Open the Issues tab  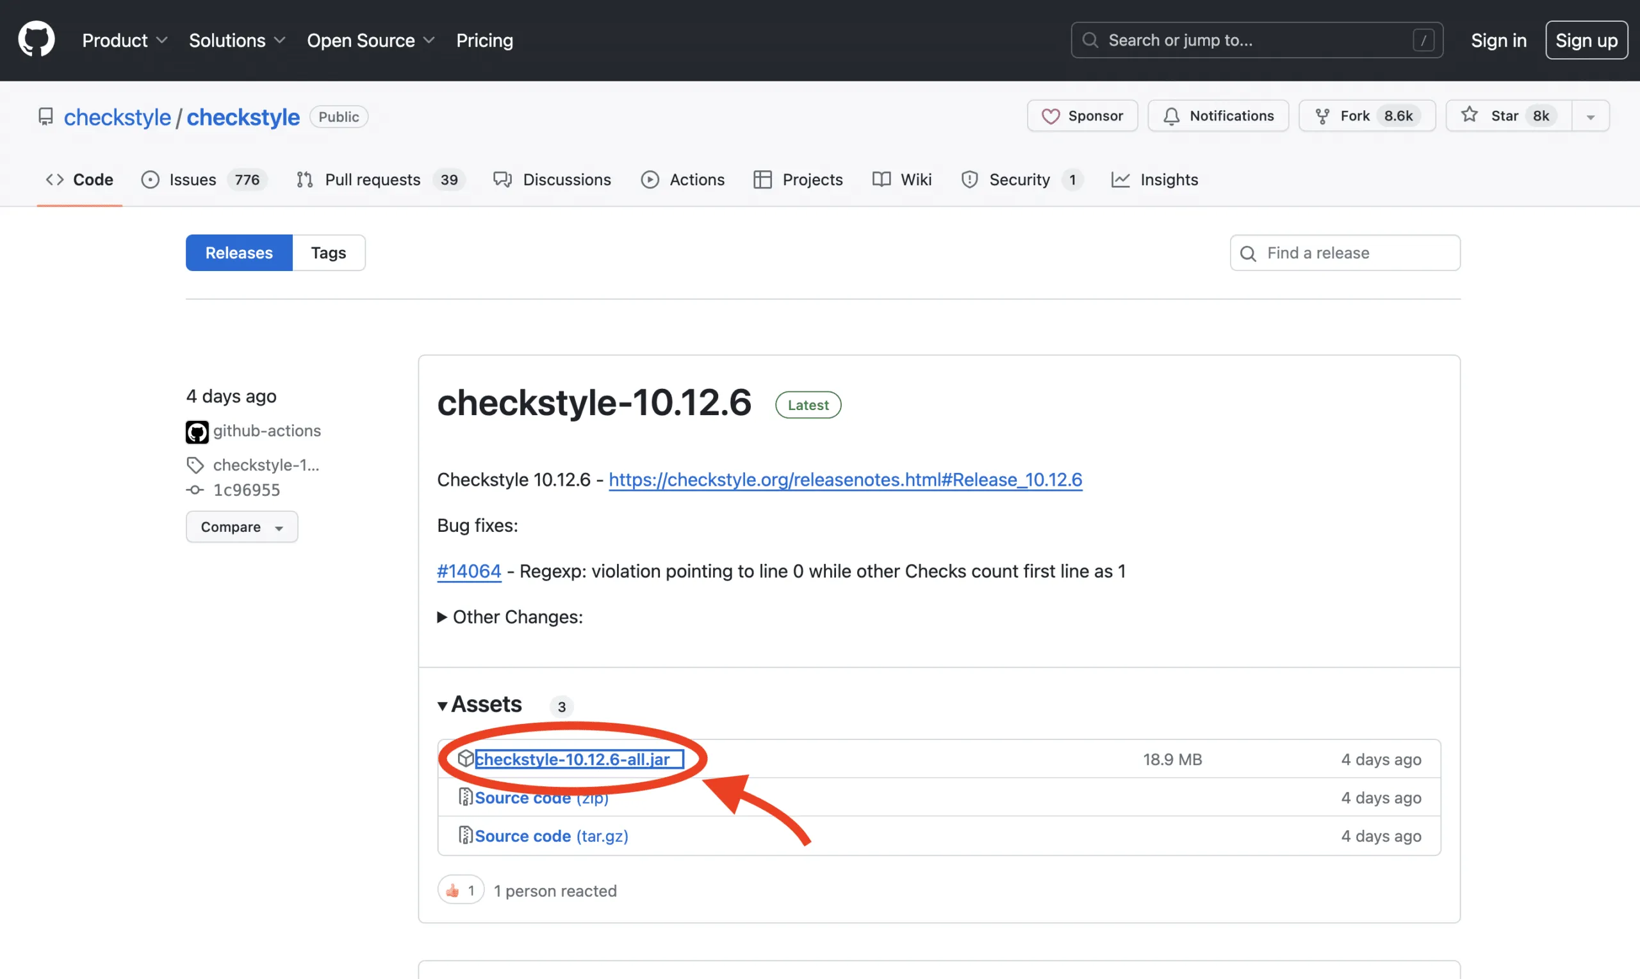coord(204,179)
